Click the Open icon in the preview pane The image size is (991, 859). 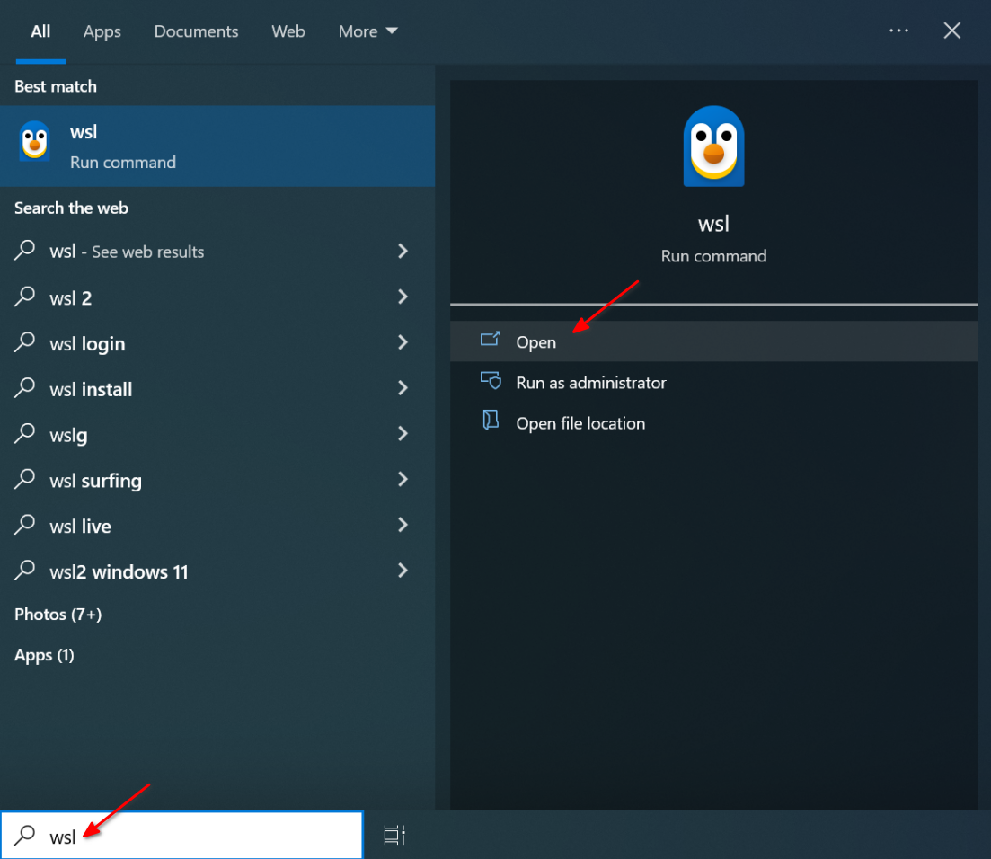point(490,340)
